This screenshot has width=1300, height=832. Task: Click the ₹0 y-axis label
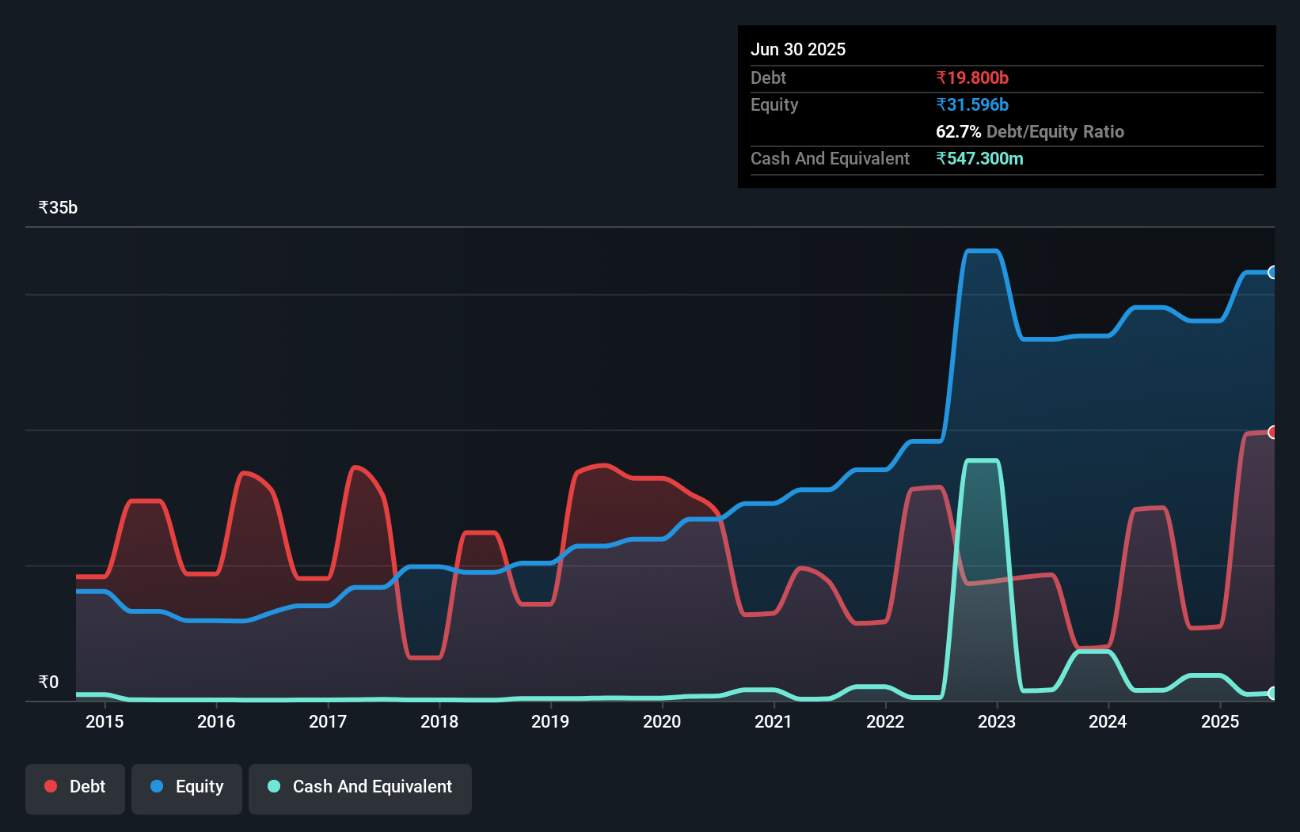pos(48,682)
